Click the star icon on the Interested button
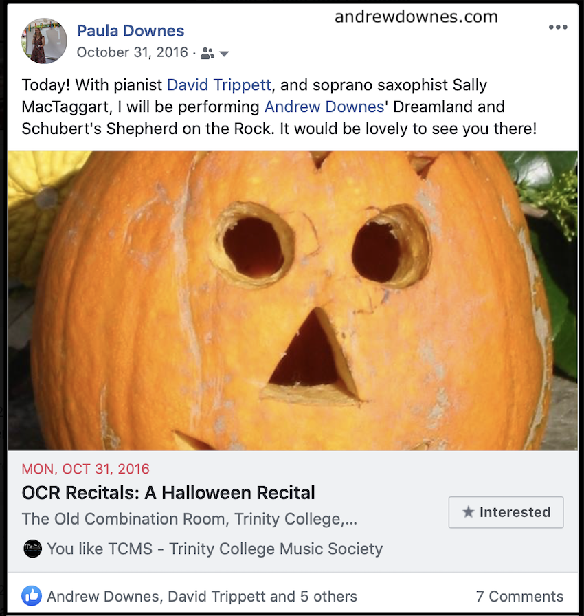 (x=469, y=512)
